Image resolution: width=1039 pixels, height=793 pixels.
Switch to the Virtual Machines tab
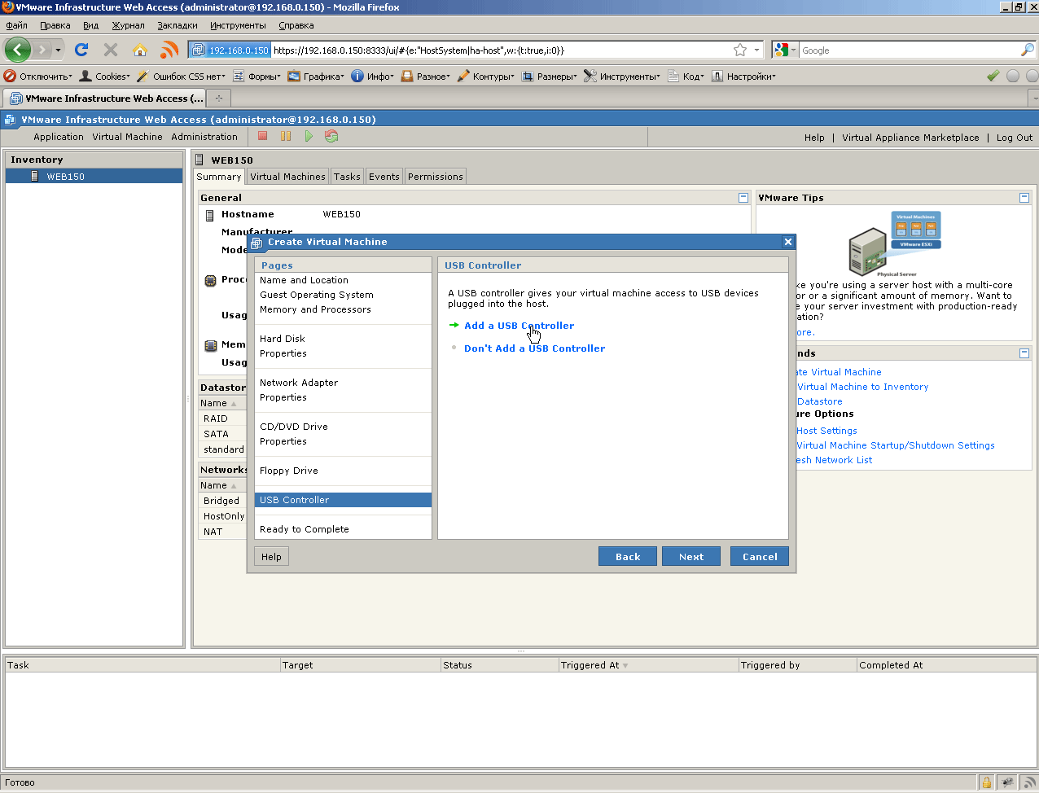287,177
